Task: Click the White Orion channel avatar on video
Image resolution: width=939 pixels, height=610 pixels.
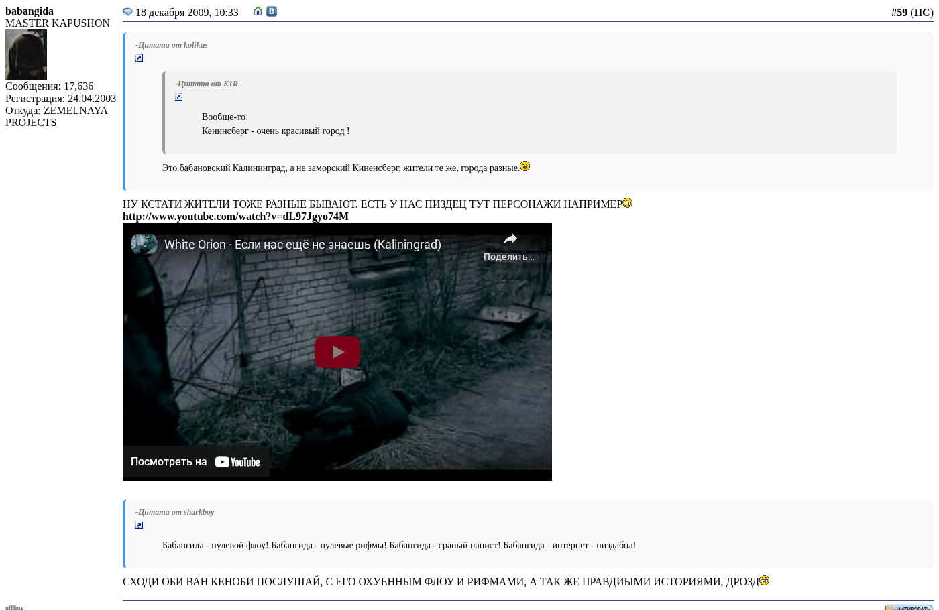Action: tap(144, 245)
